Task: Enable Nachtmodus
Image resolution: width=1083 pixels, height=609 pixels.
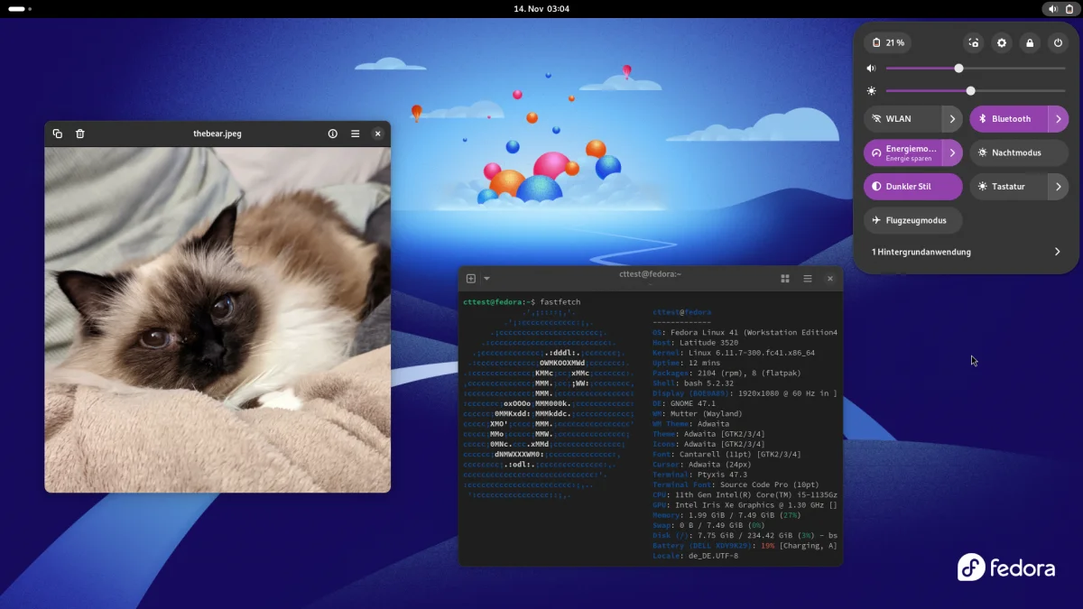Action: [1019, 152]
